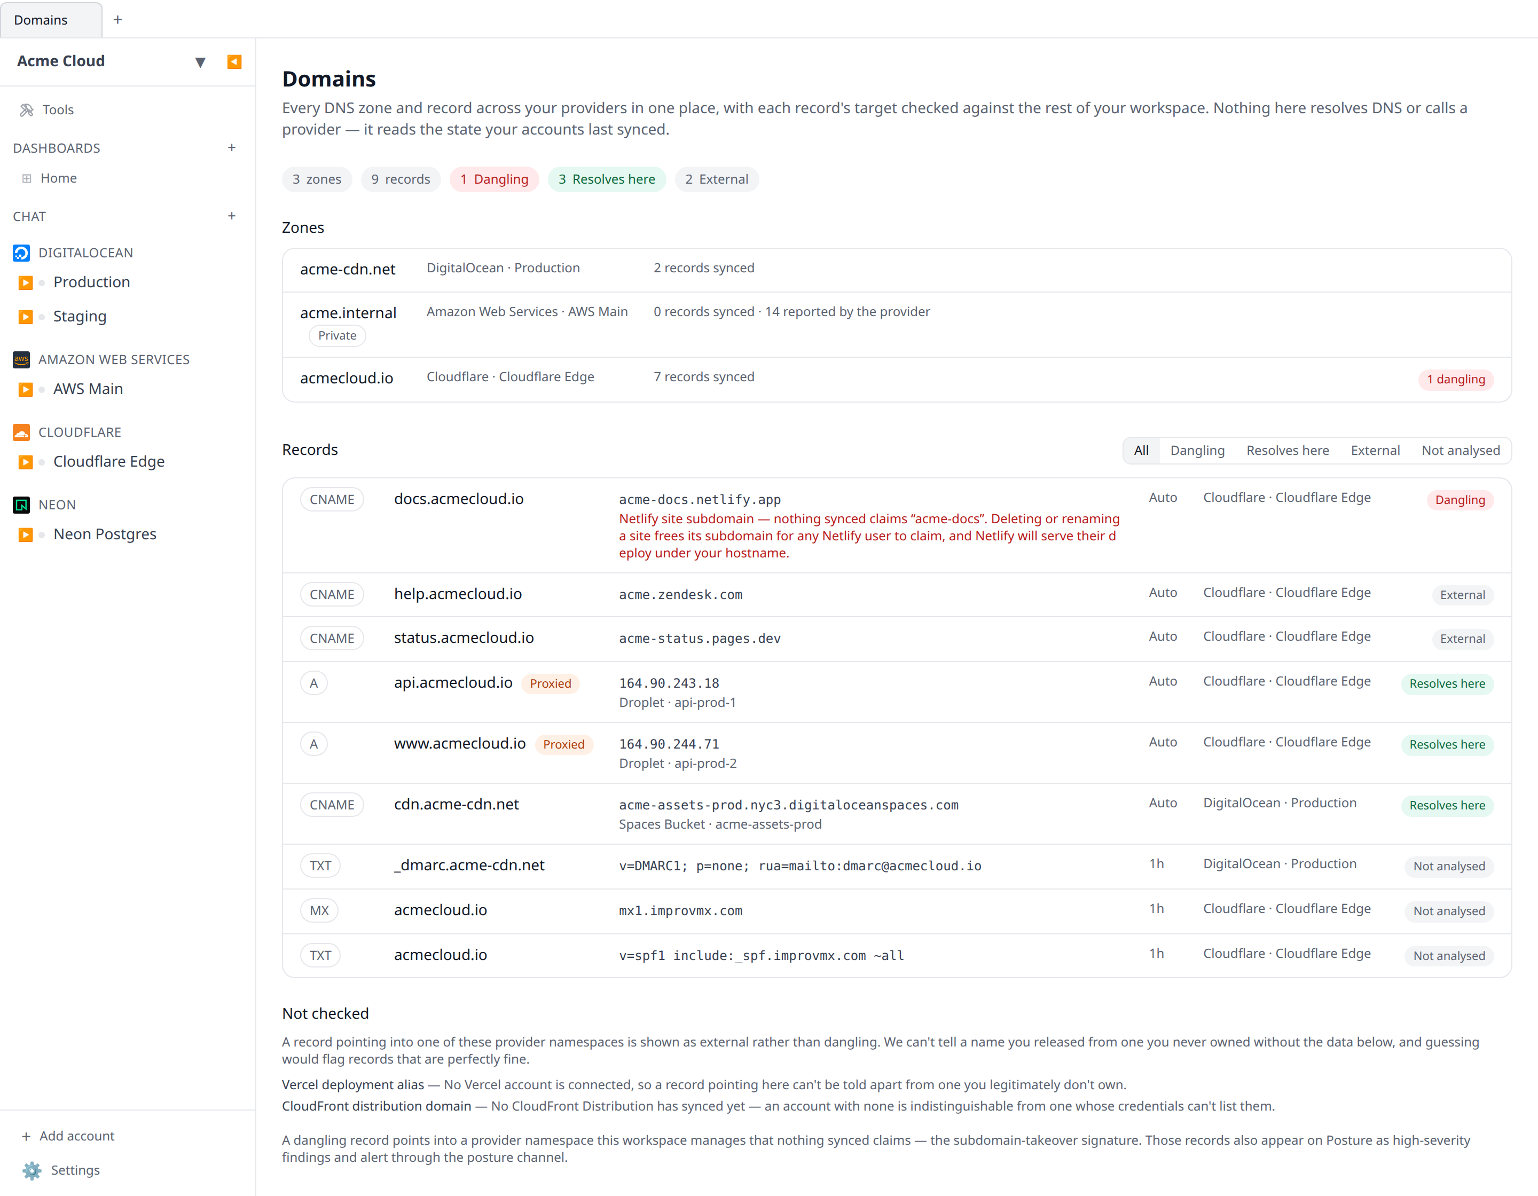The width and height of the screenshot is (1538, 1196).
Task: Click the acme.zendesk.com target value
Action: point(680,595)
